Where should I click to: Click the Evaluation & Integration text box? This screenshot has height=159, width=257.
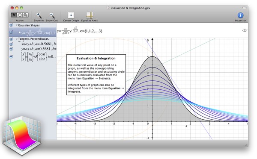96,75
